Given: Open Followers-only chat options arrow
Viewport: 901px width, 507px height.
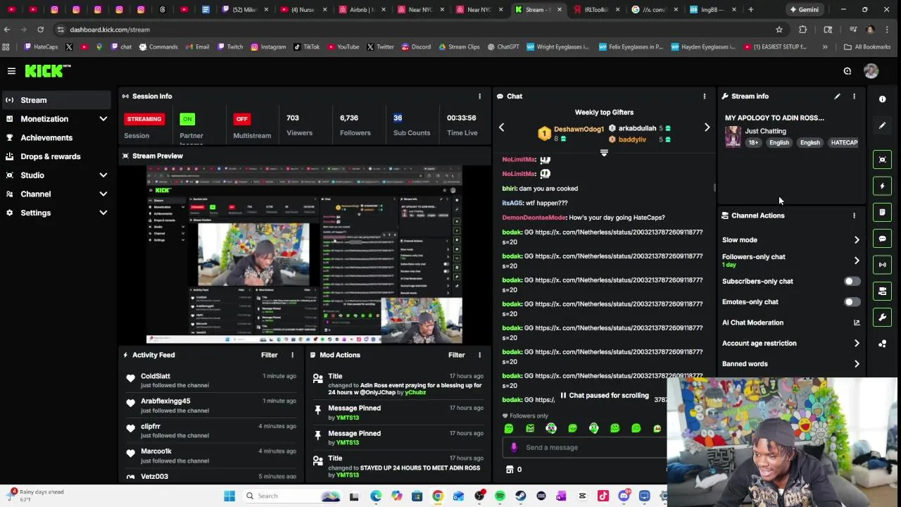Looking at the screenshot, I should click(857, 261).
